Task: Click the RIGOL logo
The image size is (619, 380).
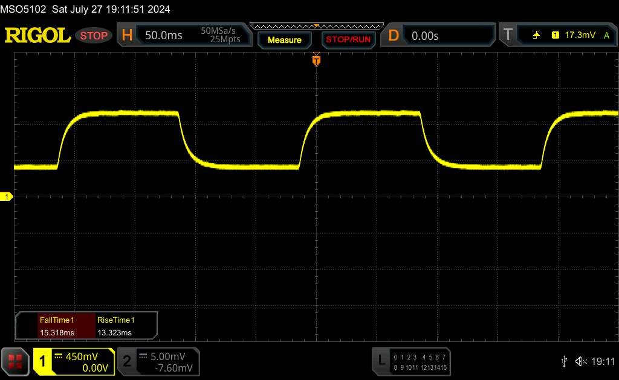Action: [37, 36]
